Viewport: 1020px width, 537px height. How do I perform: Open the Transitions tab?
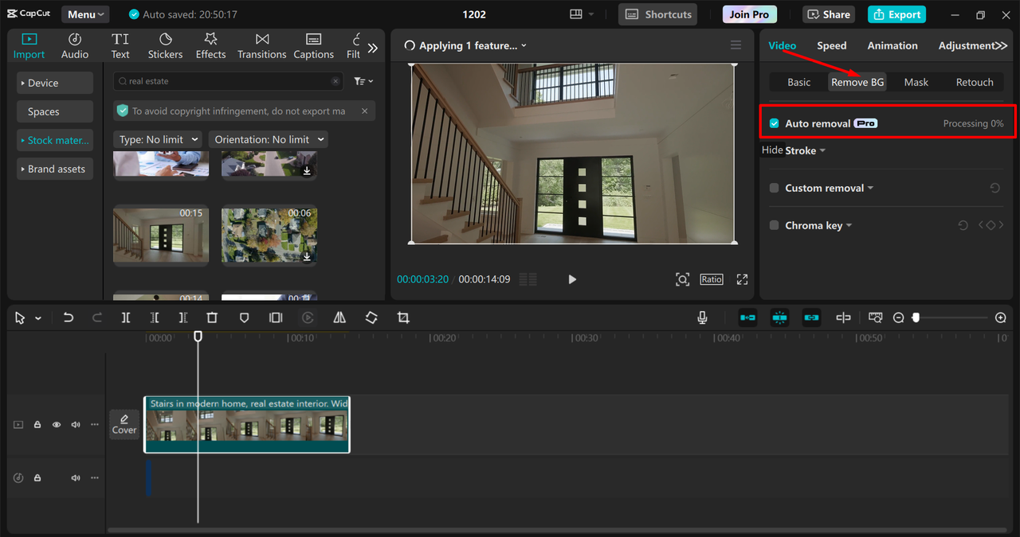click(x=261, y=46)
